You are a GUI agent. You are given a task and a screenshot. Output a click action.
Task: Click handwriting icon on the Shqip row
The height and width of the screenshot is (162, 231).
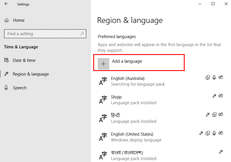221,96
